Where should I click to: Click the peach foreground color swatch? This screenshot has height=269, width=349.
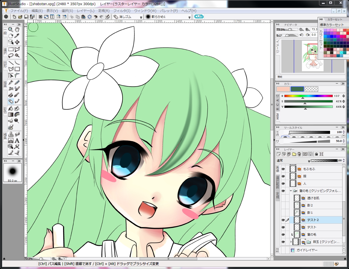coord(283,89)
